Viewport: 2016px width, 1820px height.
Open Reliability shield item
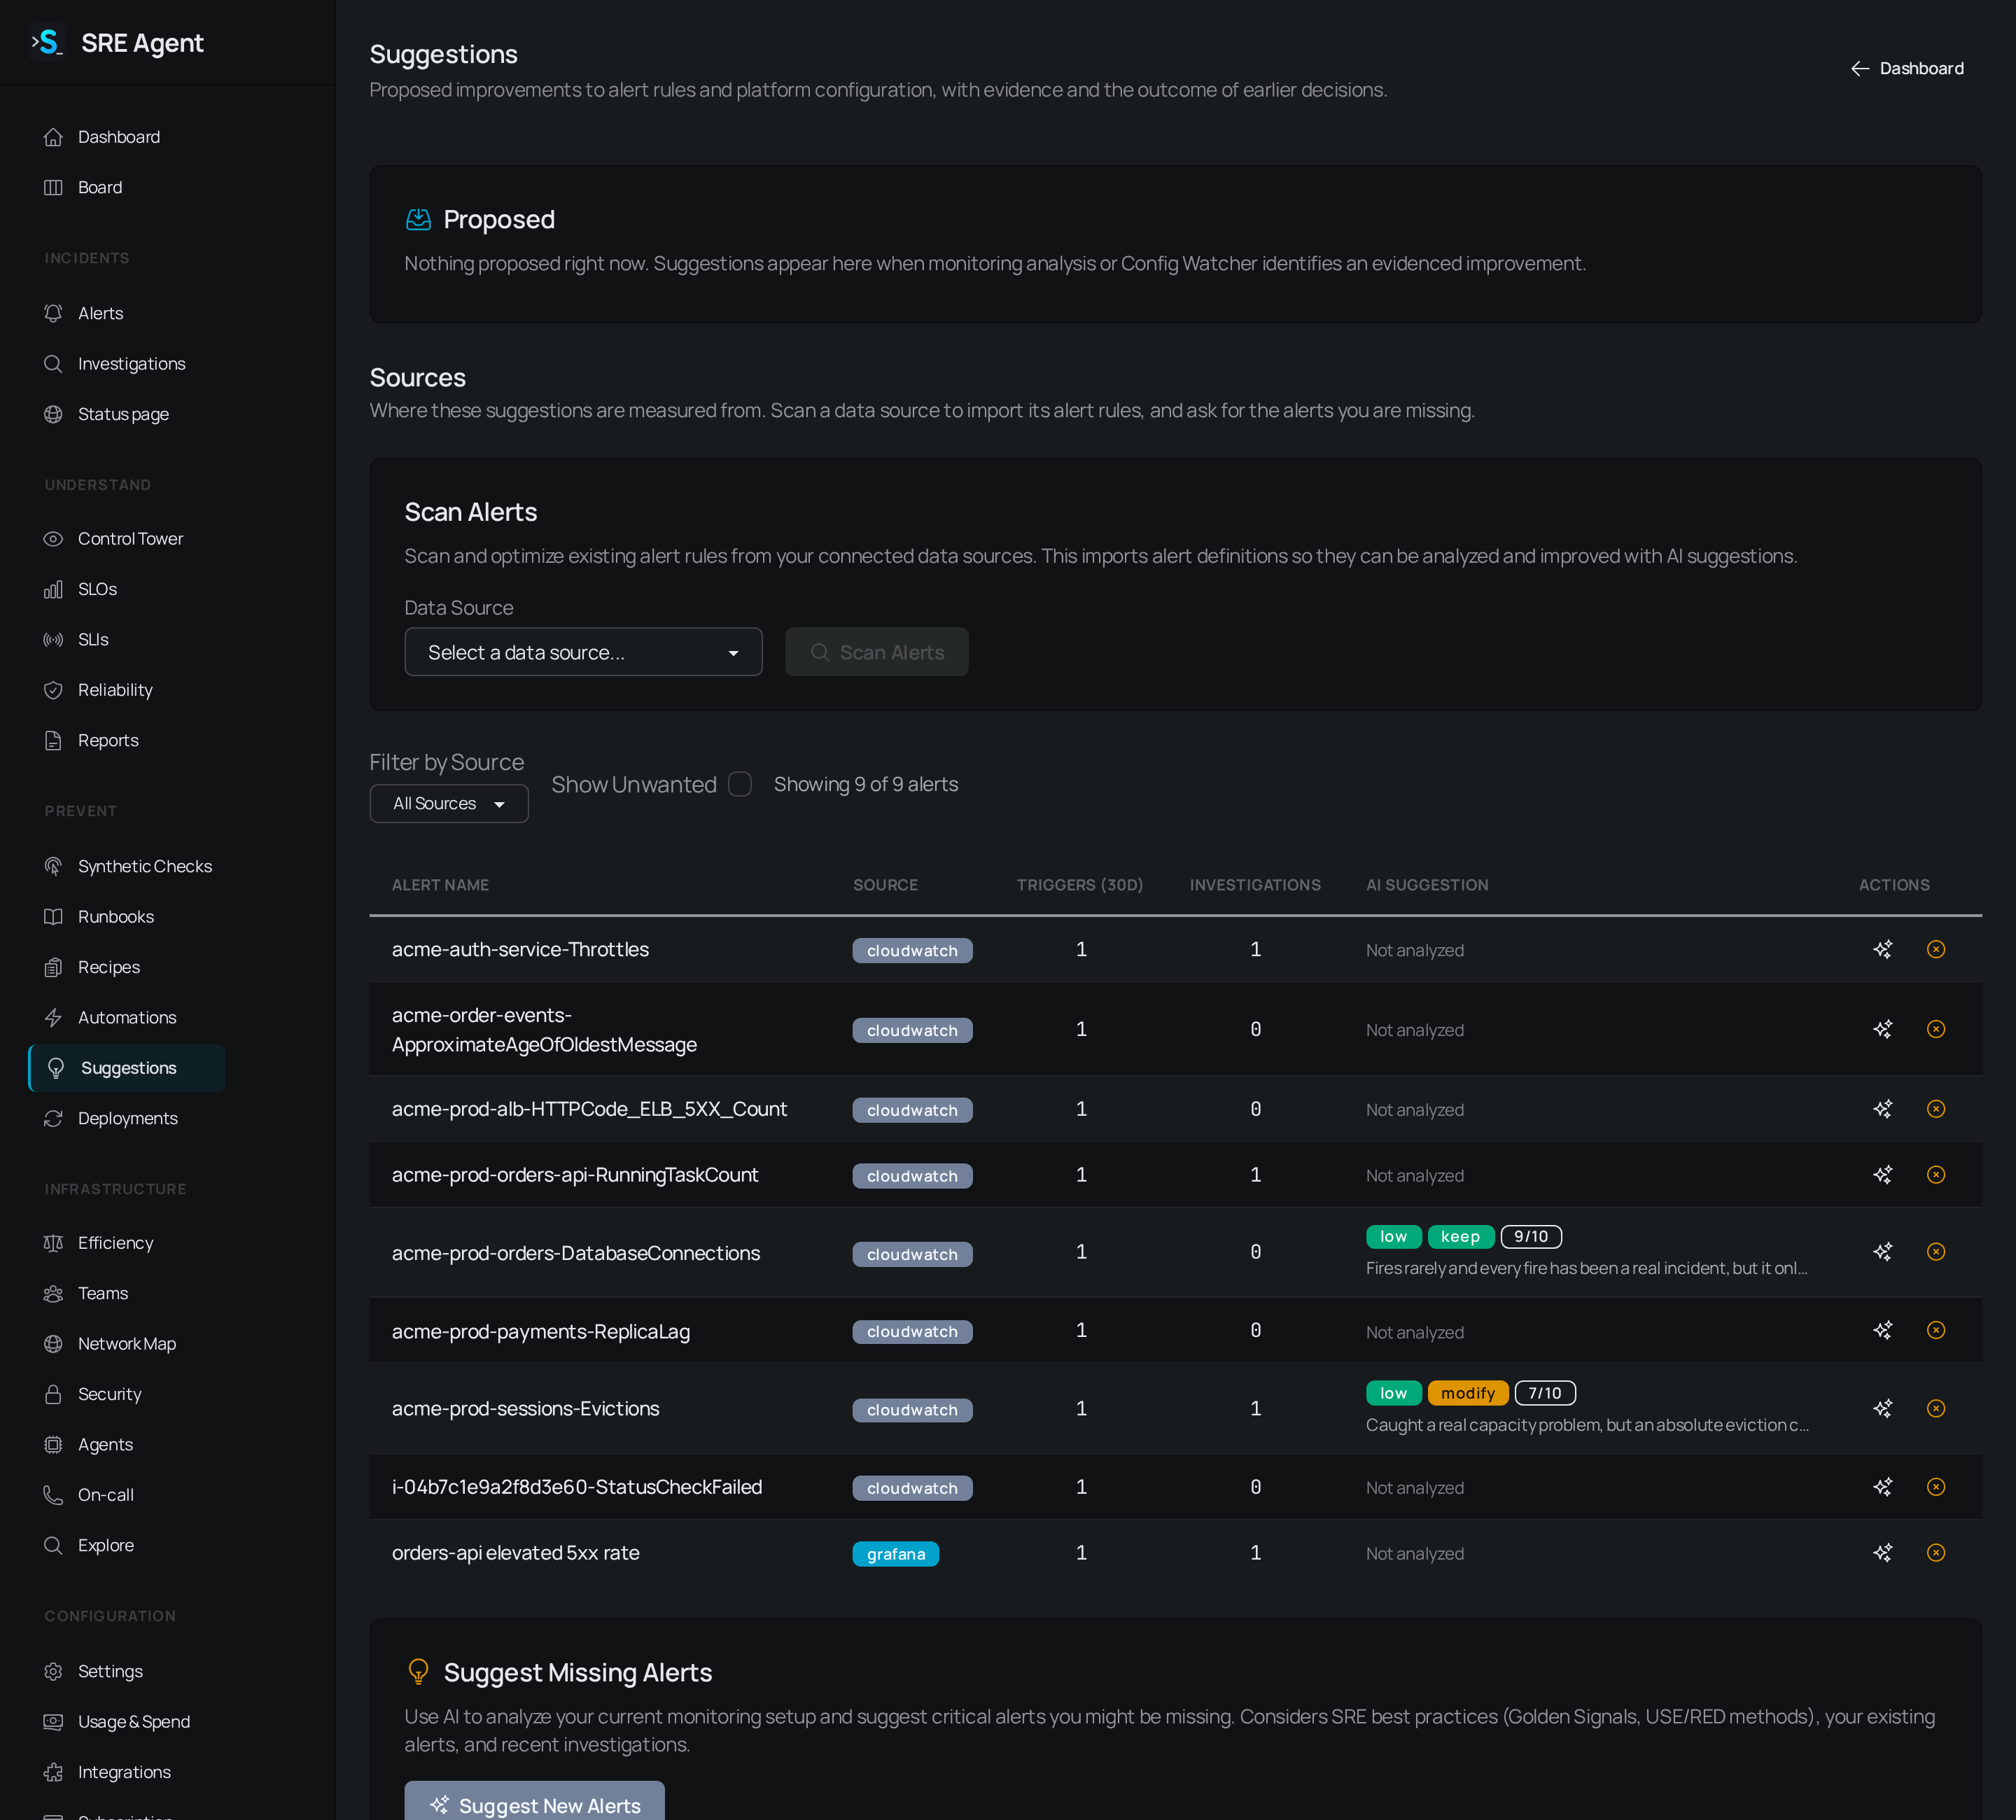(x=115, y=690)
